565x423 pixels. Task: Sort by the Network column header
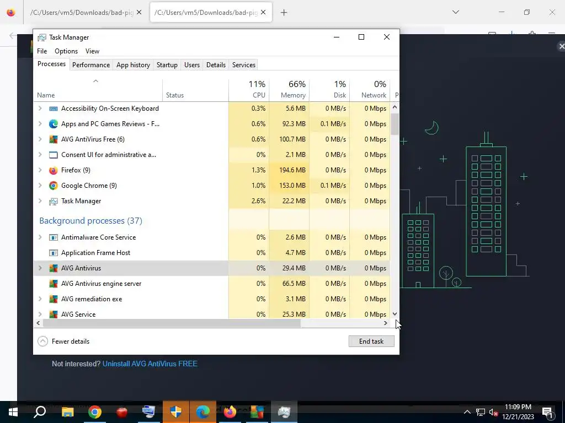pos(370,90)
